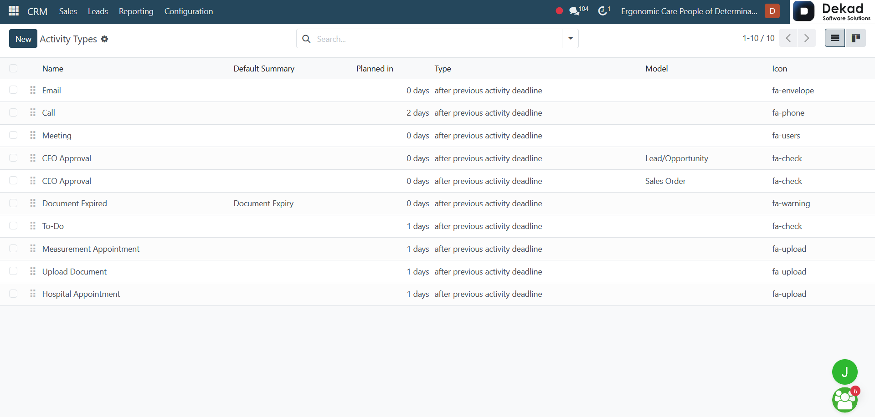Open the Reporting menu
875x417 pixels.
click(x=136, y=11)
